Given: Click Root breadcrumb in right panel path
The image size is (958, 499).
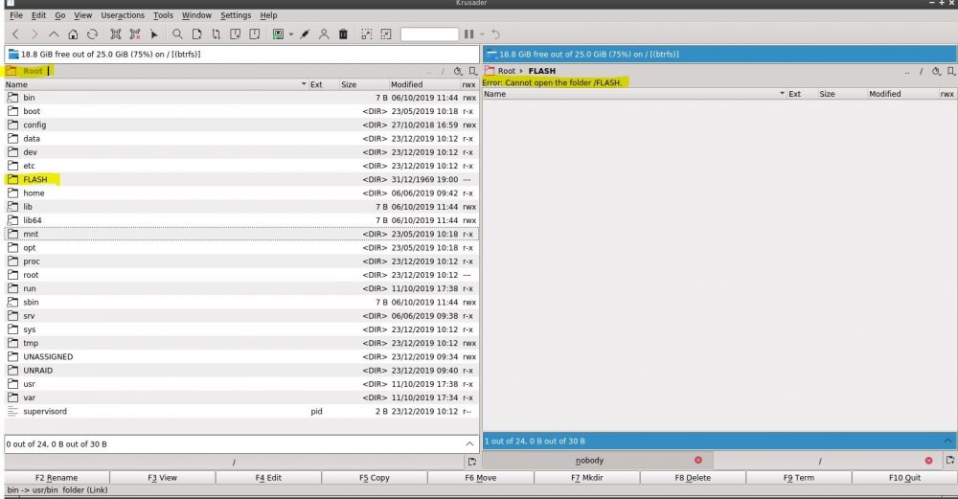Looking at the screenshot, I should coord(507,71).
